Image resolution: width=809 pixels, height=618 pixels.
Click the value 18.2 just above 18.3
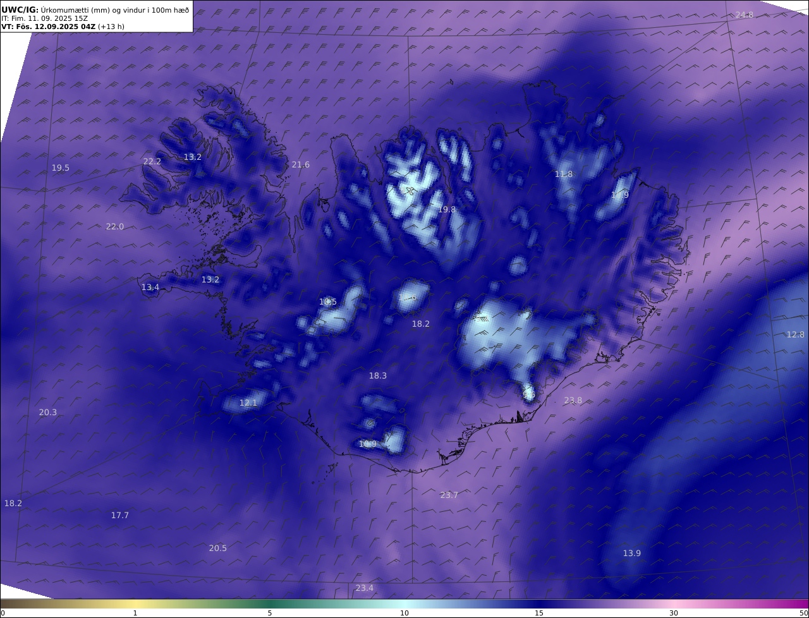click(421, 324)
